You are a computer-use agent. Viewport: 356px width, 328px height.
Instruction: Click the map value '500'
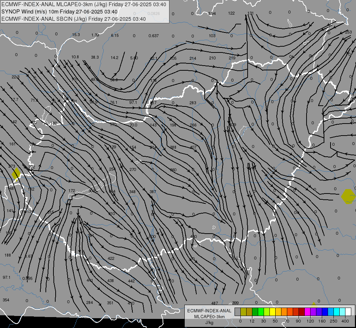[153, 237]
